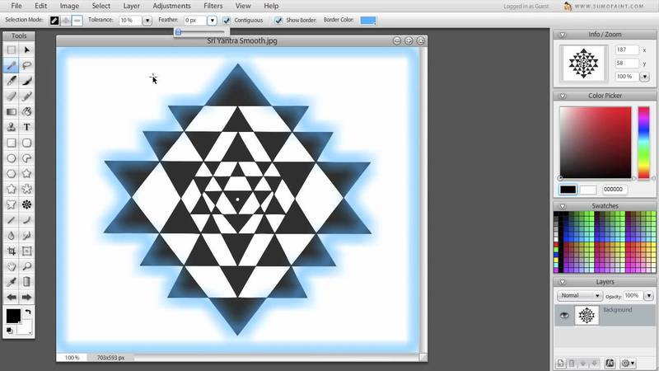Select the Move tool arrow

coord(26,50)
